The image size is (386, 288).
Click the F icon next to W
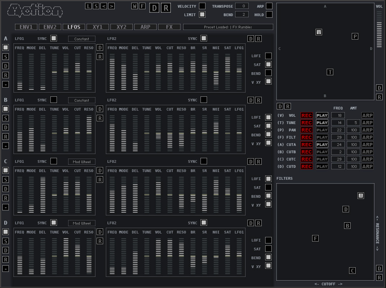coord(142,6)
